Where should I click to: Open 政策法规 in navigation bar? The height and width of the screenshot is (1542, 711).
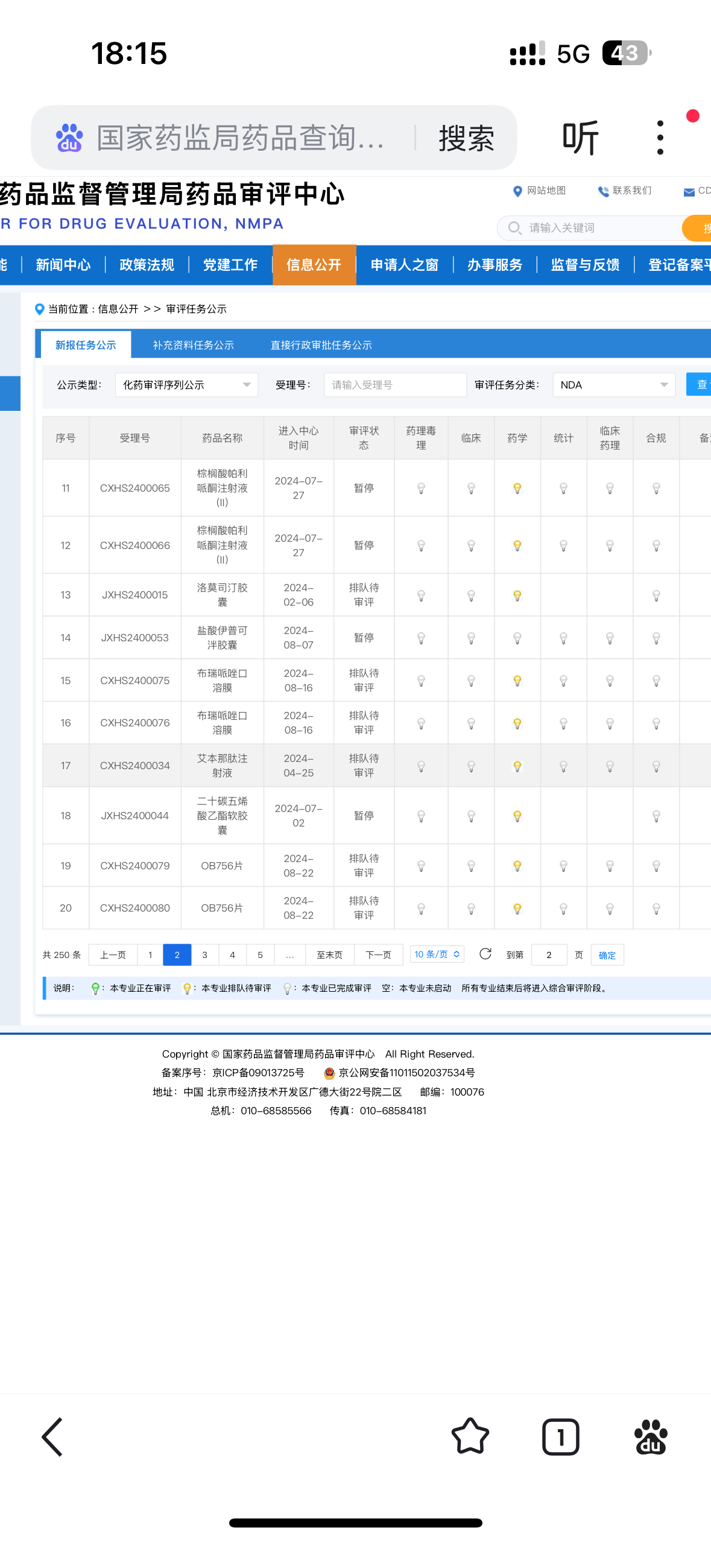tap(147, 265)
